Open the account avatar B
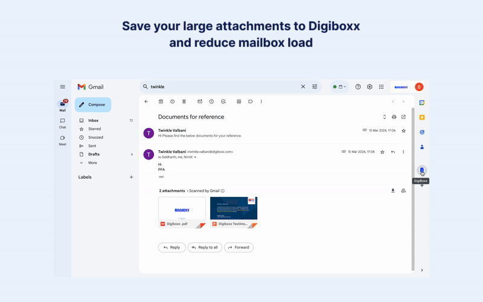Image resolution: width=483 pixels, height=302 pixels. [x=419, y=87]
